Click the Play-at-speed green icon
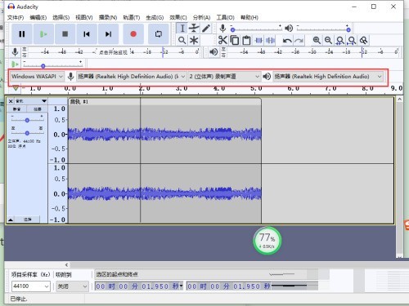This screenshot has height=306, width=409. [x=15, y=64]
